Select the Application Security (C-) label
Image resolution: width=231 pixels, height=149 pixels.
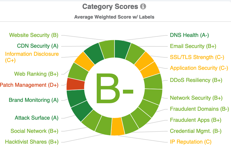point(199,68)
